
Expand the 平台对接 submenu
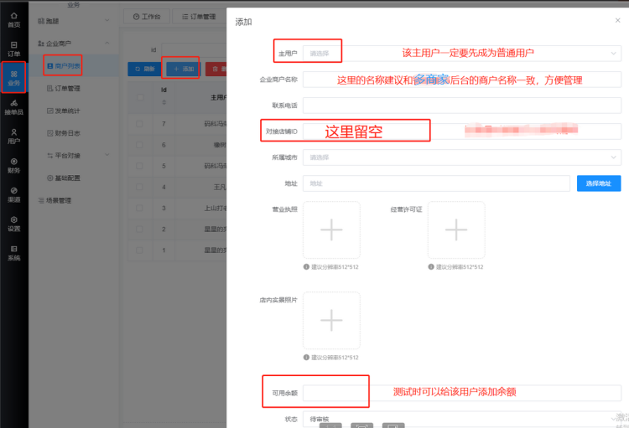78,156
